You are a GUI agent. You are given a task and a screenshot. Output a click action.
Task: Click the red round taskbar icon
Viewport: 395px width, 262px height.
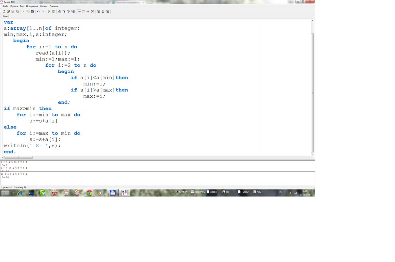[x=54, y=193]
